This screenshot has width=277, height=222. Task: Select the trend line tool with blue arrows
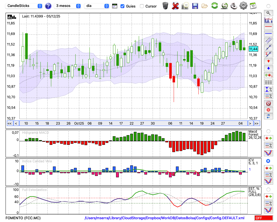[x=268, y=47]
